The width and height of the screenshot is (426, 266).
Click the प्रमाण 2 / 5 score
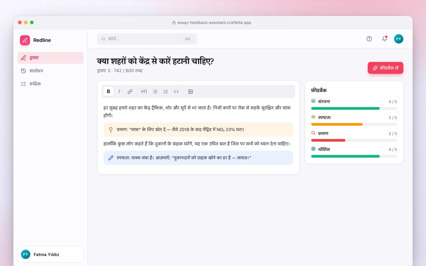click(393, 134)
